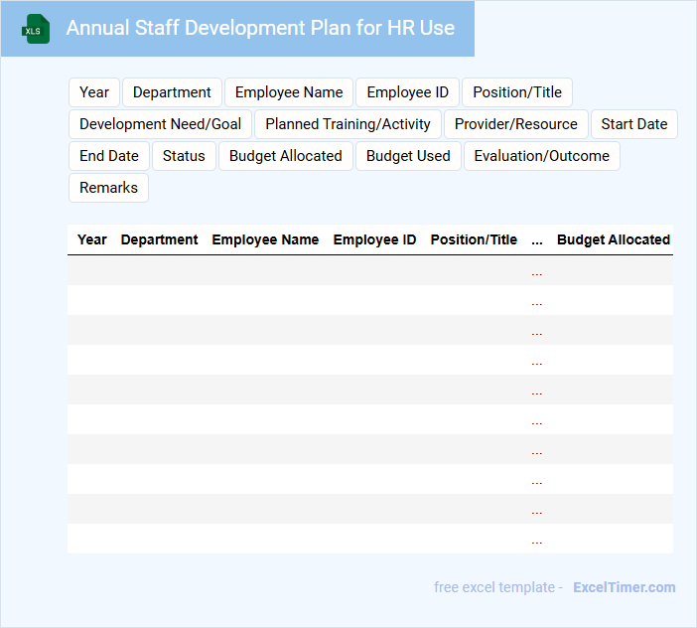Click the Budget Allocated column header
Screen dimensions: 697x628
click(x=613, y=239)
